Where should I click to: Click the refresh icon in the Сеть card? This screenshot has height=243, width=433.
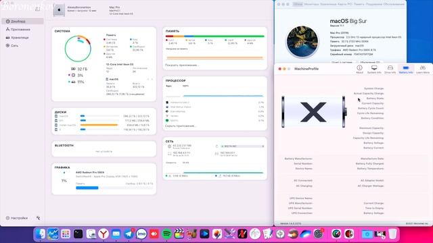[x=216, y=146]
